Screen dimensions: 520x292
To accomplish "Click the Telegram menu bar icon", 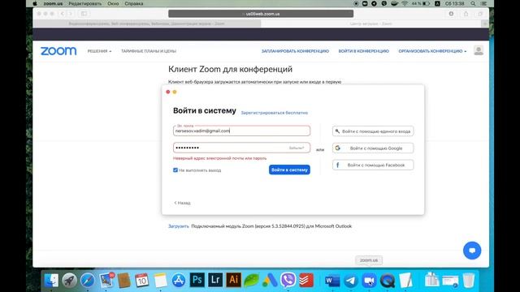I will click(x=374, y=3).
